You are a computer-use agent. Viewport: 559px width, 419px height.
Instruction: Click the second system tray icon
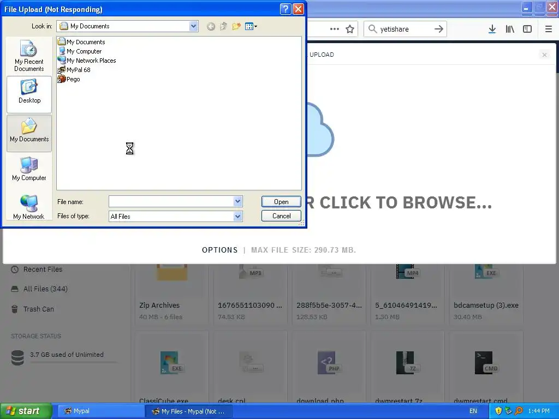click(509, 411)
